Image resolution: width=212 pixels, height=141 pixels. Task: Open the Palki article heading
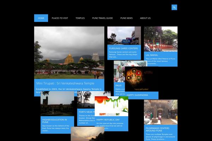118,85
